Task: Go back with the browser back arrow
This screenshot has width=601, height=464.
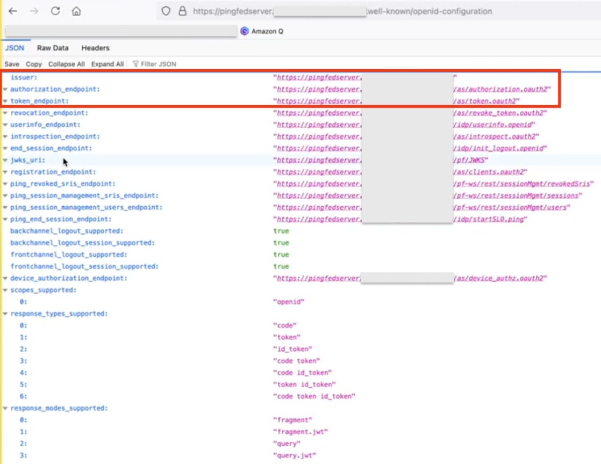Action: [x=13, y=11]
